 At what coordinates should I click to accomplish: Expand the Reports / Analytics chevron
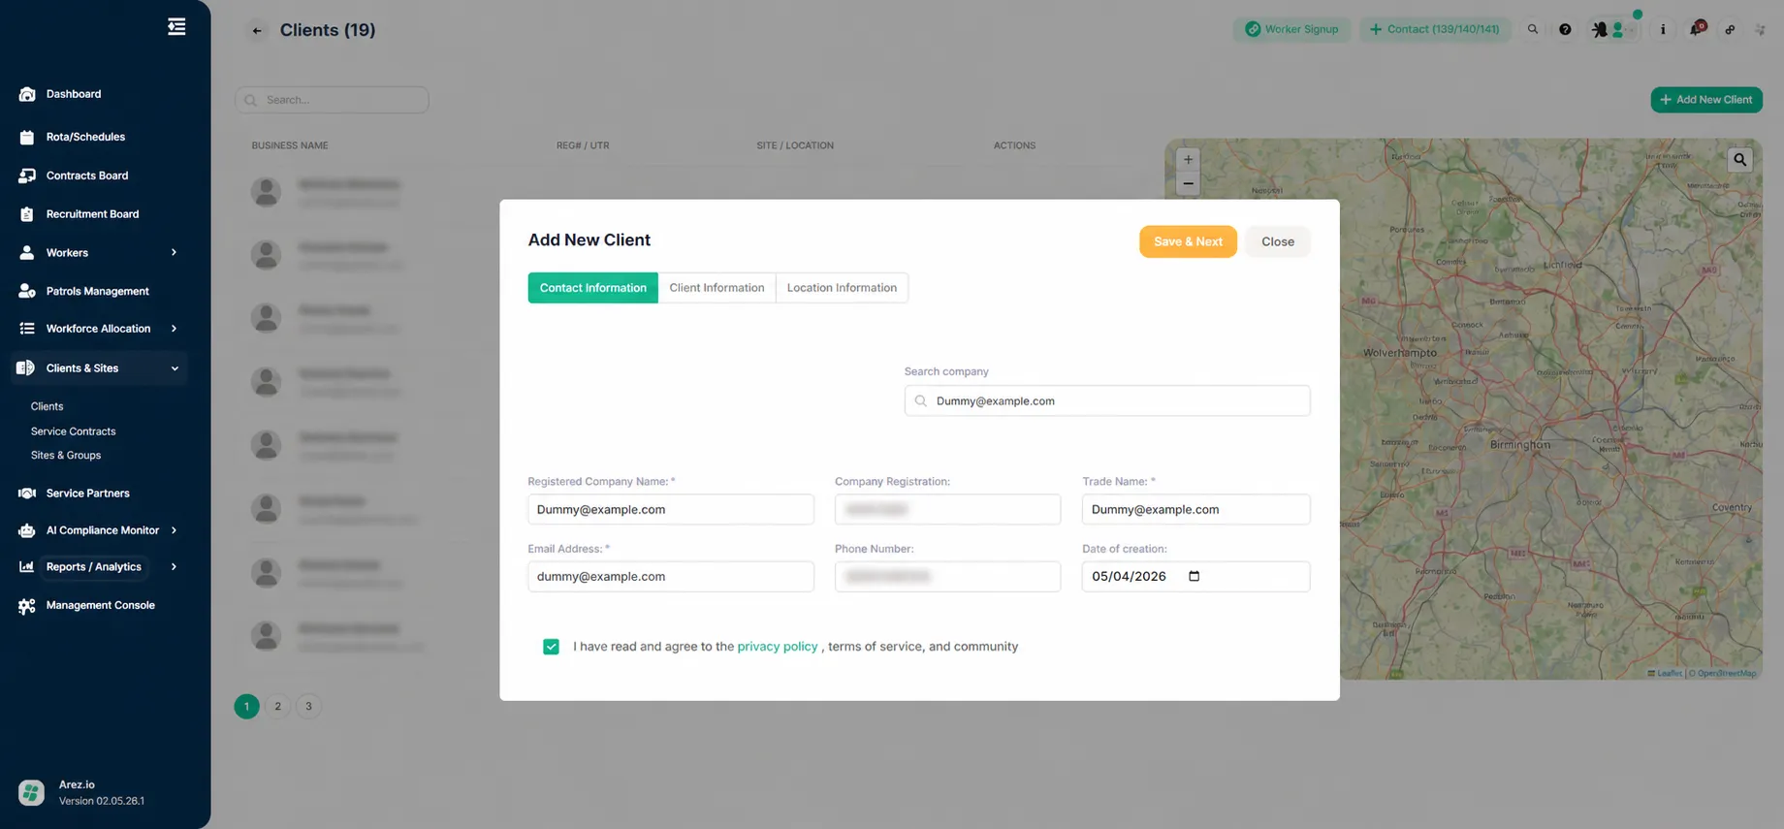click(x=175, y=566)
